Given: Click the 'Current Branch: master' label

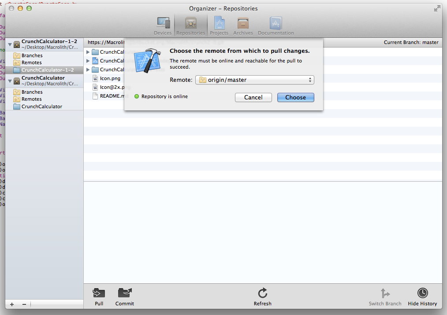Looking at the screenshot, I should 411,42.
